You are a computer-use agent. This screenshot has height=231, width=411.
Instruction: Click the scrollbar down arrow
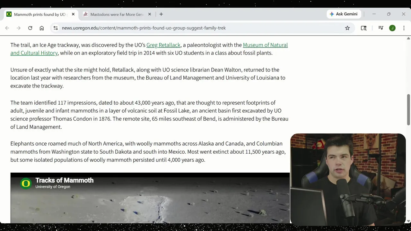coord(408,221)
